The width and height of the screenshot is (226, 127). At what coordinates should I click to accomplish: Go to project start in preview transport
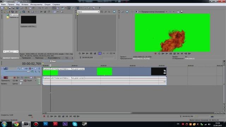[178, 54]
